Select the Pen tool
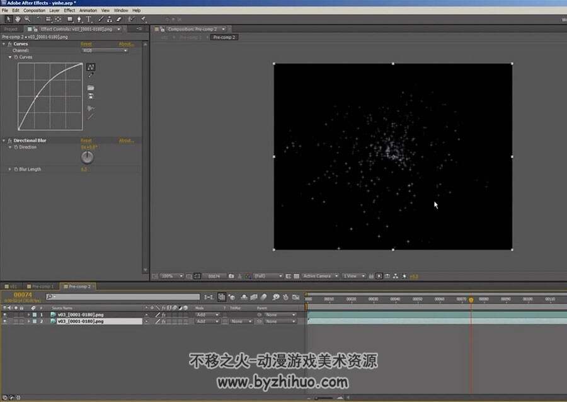Screen dimensions: 567x402 (x=79, y=19)
